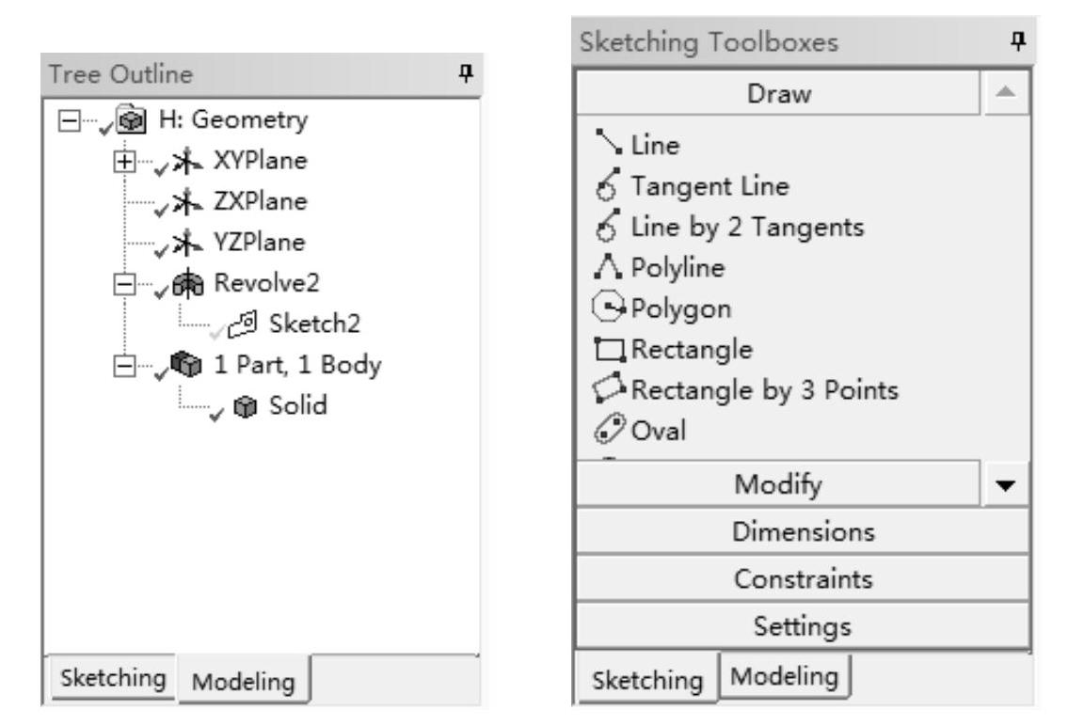The image size is (1068, 726).
Task: Expand the XYPlane tree node
Action: (x=118, y=161)
